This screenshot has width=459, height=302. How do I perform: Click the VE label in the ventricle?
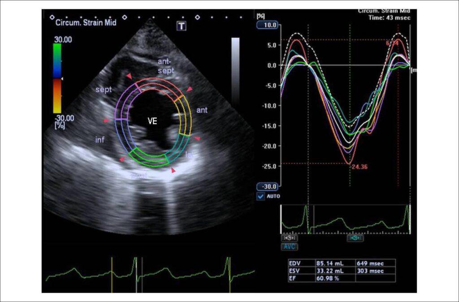click(152, 121)
